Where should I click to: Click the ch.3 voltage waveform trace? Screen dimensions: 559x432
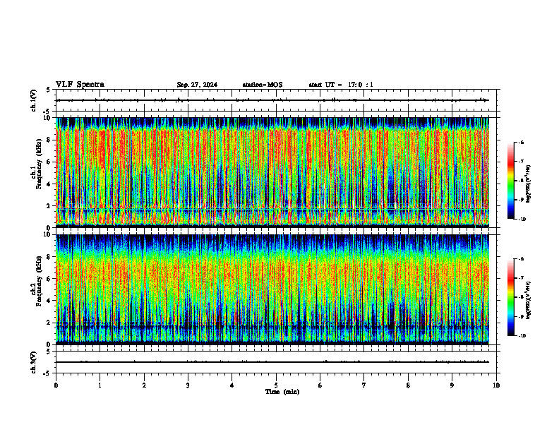[272, 362]
